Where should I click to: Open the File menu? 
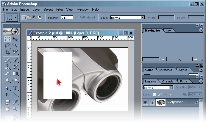click(x=5, y=10)
